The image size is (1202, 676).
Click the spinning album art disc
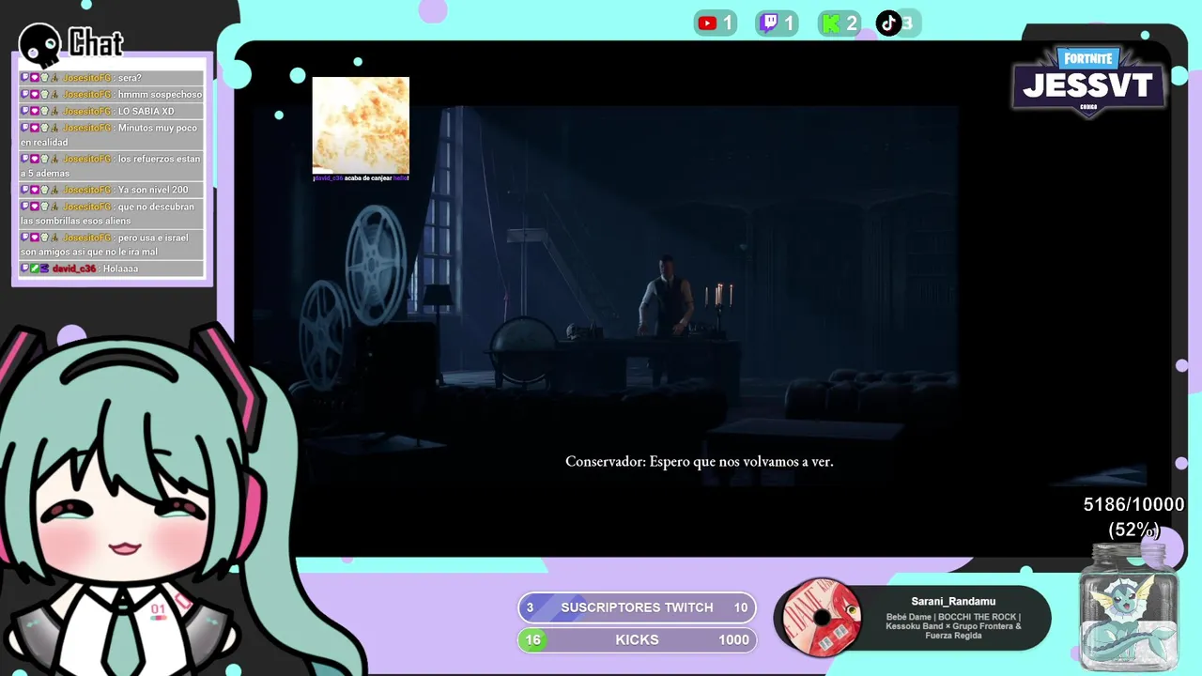823,617
